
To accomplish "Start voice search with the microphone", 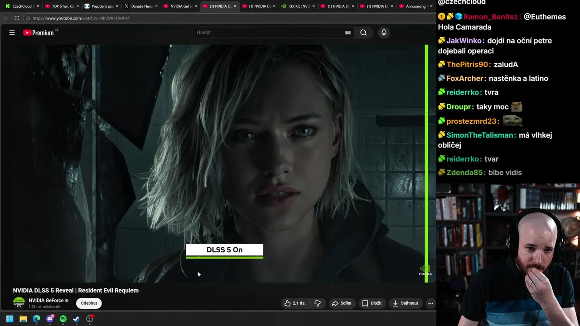I will pyautogui.click(x=384, y=33).
